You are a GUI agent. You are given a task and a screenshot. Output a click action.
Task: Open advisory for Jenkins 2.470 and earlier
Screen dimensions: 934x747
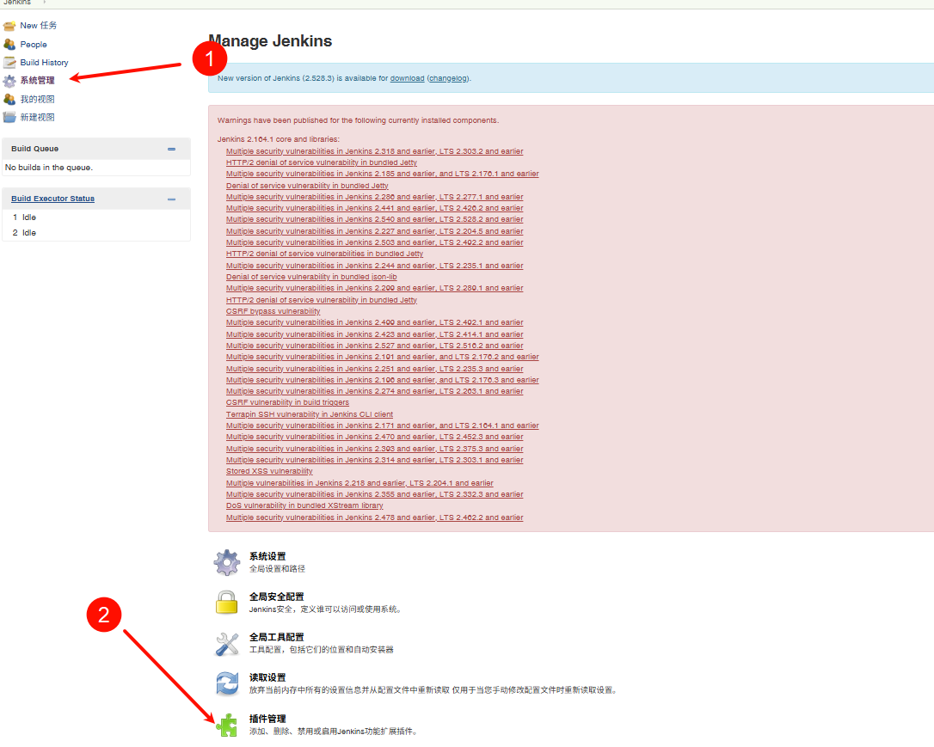tap(374, 438)
